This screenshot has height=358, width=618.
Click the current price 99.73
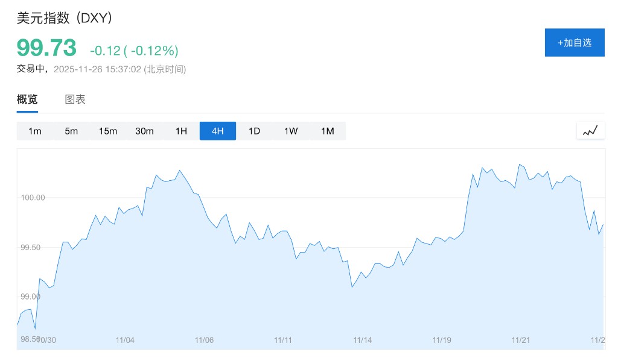(46, 48)
